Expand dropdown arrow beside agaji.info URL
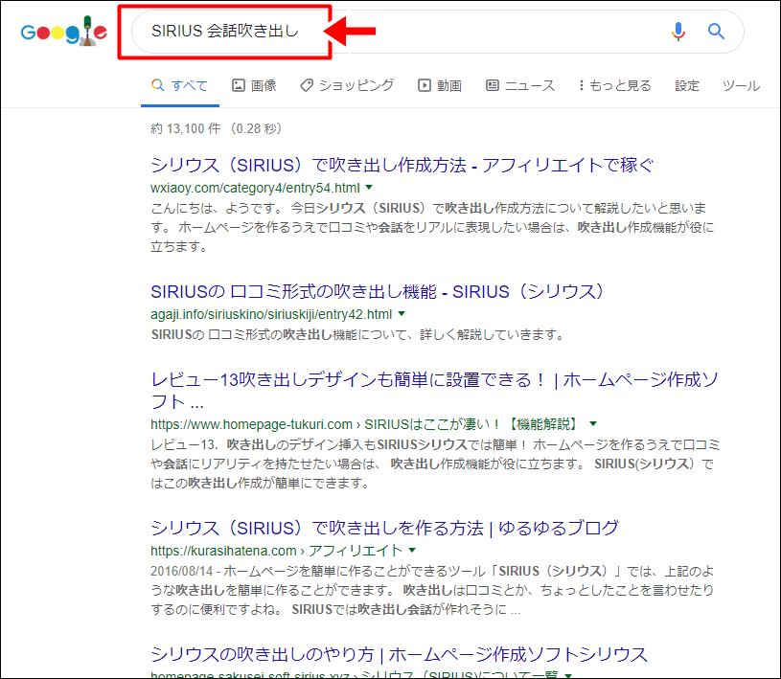 (x=402, y=314)
